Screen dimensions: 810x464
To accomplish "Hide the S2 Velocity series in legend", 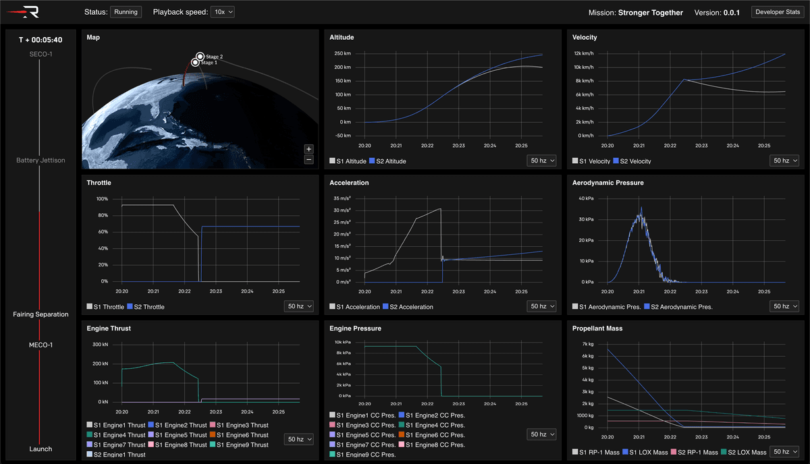I will [x=631, y=161].
